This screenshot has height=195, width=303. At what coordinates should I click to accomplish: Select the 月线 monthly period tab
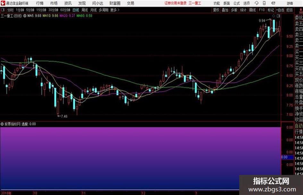click(x=94, y=10)
